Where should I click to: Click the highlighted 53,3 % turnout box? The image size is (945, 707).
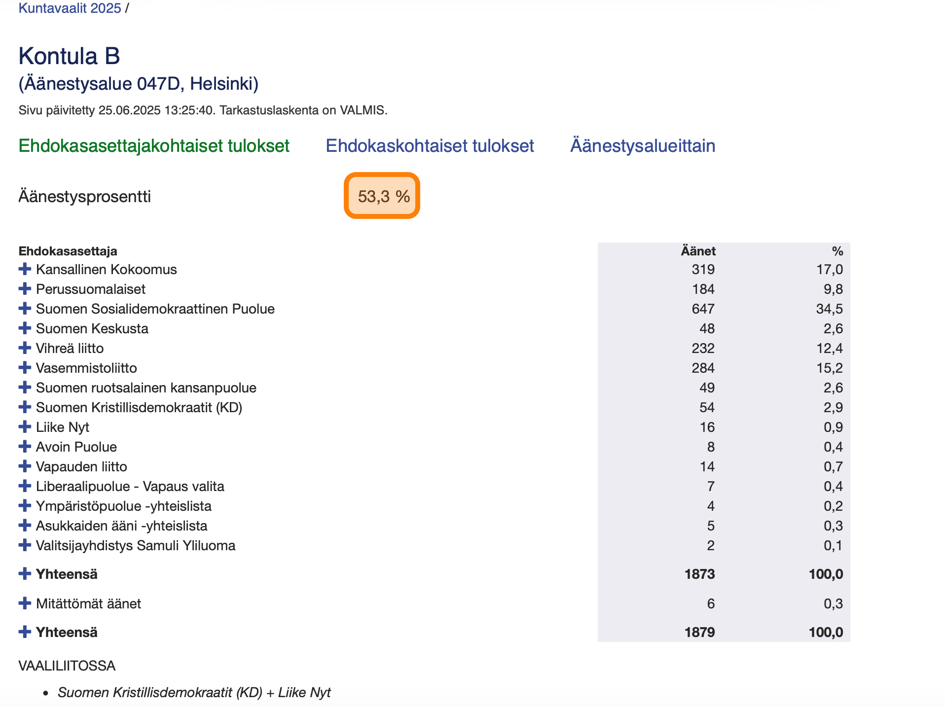click(382, 196)
